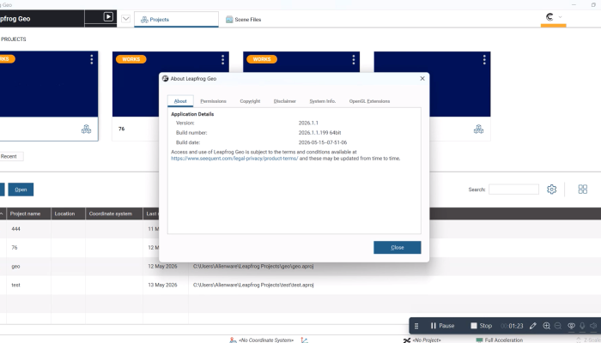Click the project icon on first card
Screen dimensions: 601x343
click(x=86, y=129)
